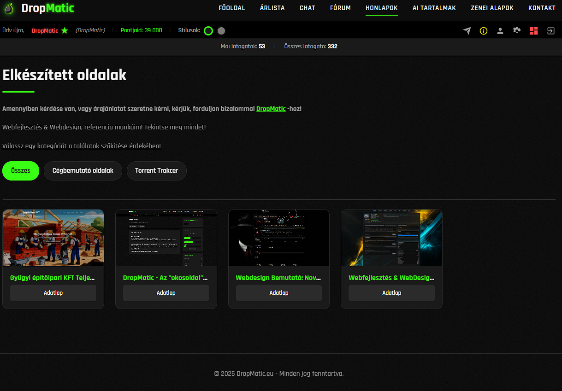Open CHAT menu item
562x391 pixels.
(308, 8)
